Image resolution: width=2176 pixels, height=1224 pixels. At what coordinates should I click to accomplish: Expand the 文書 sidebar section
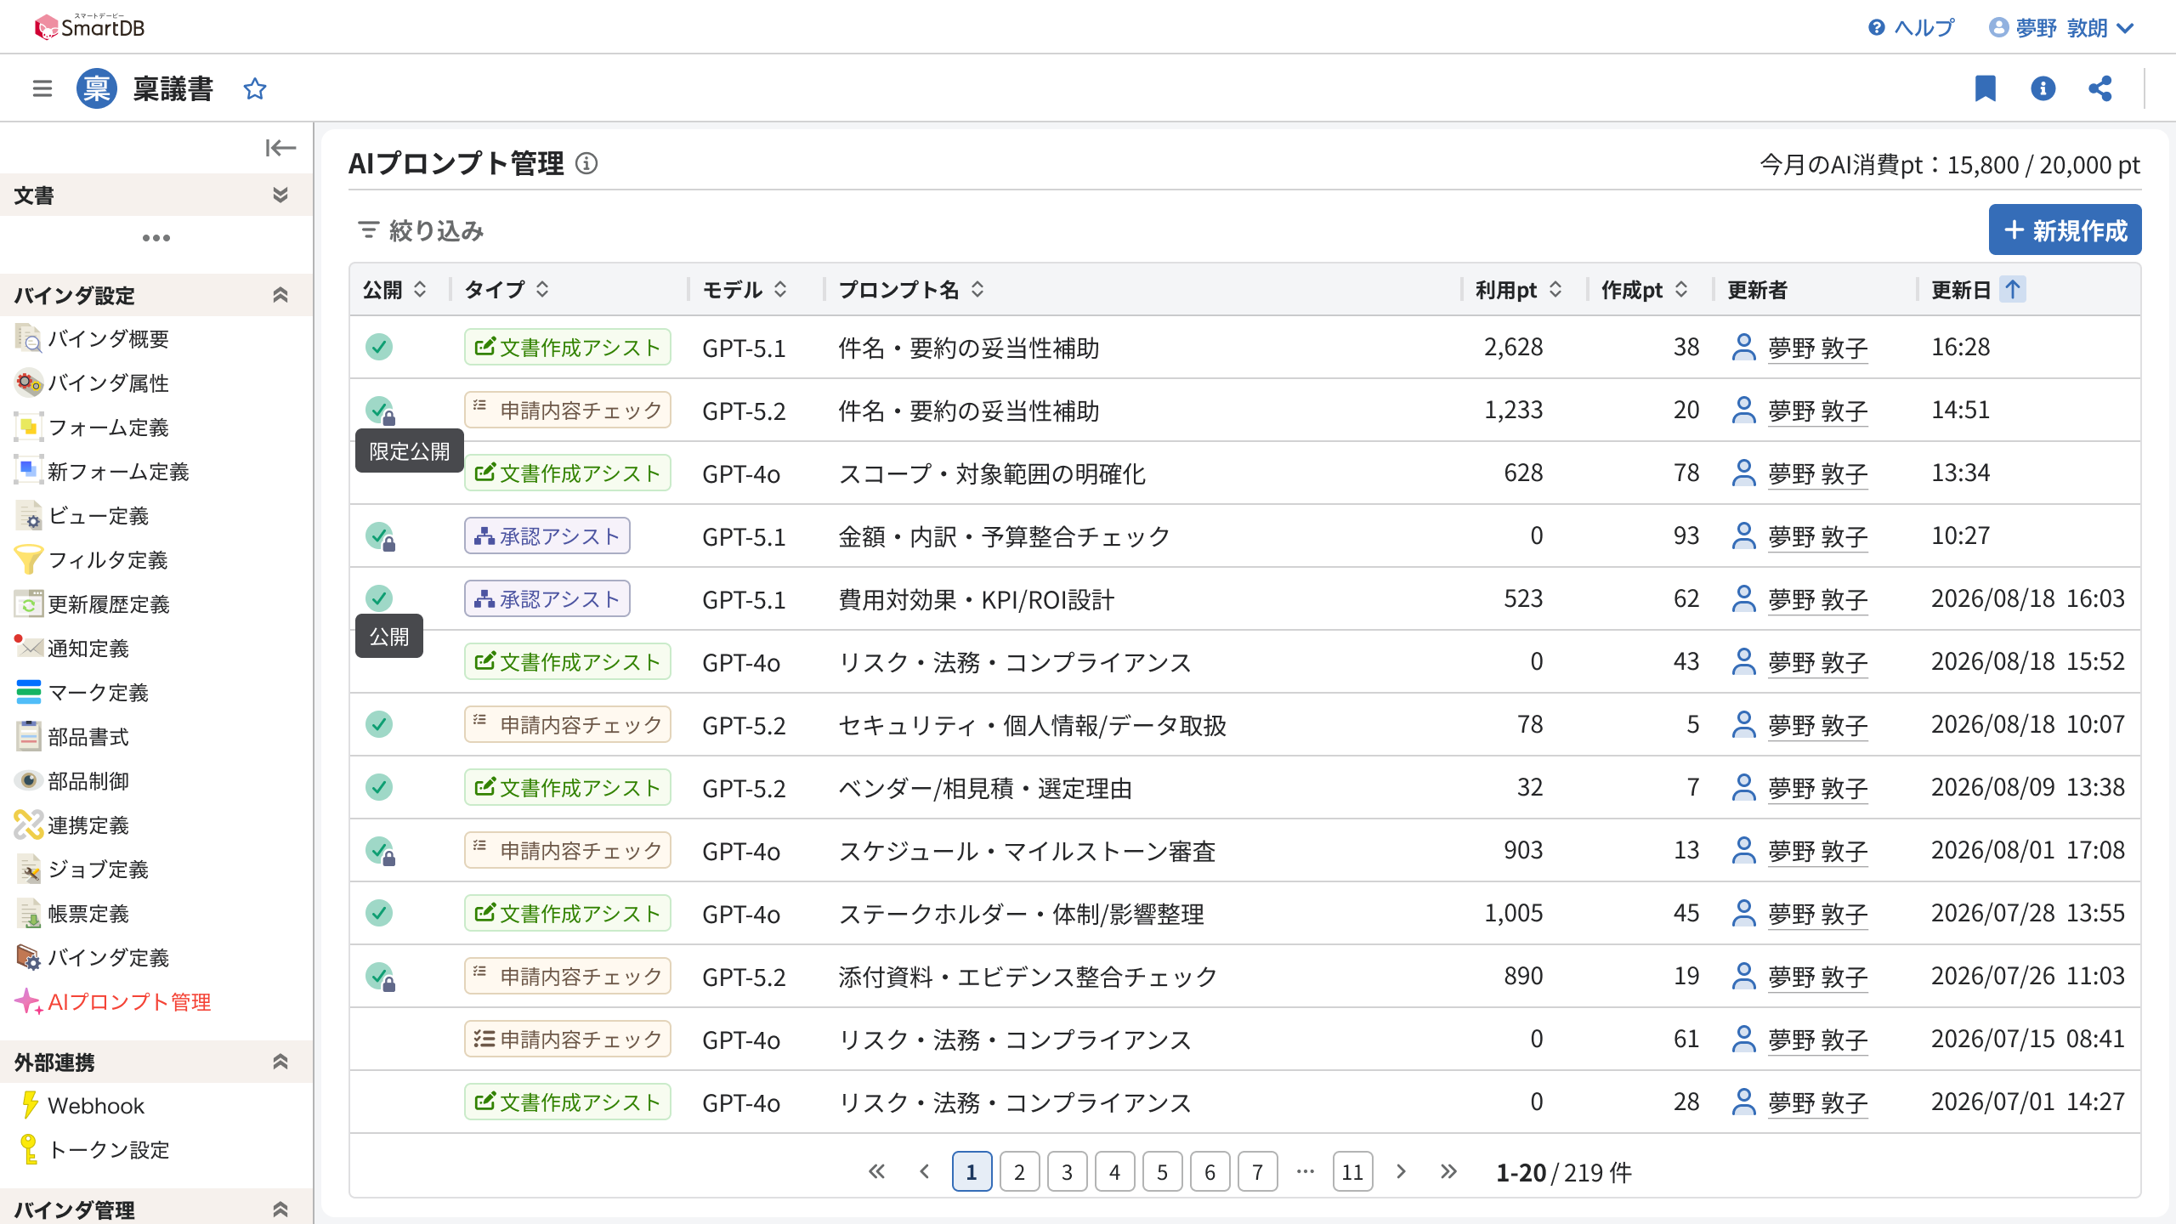pyautogui.click(x=280, y=195)
